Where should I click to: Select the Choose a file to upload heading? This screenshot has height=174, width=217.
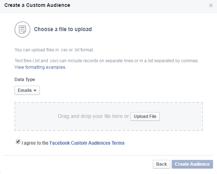(63, 29)
